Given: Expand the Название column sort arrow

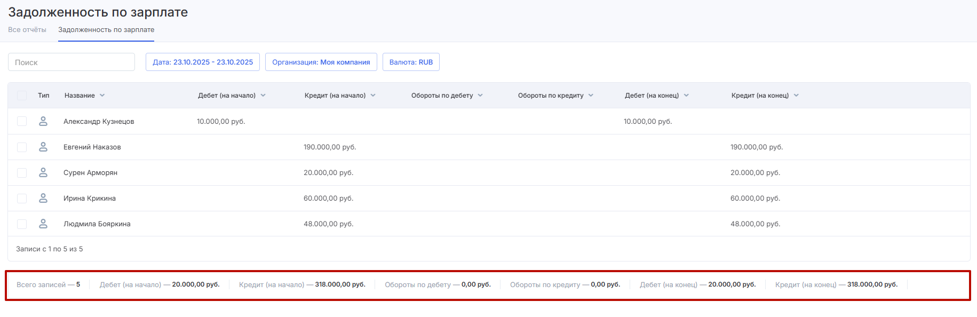Looking at the screenshot, I should pyautogui.click(x=102, y=96).
